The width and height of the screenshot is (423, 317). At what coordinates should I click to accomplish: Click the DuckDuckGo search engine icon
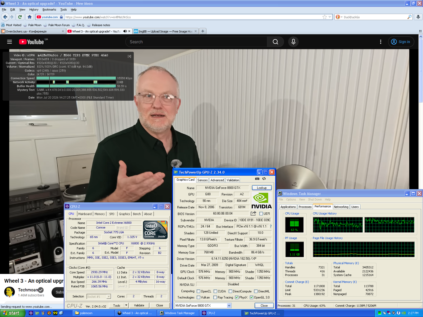pos(338,17)
